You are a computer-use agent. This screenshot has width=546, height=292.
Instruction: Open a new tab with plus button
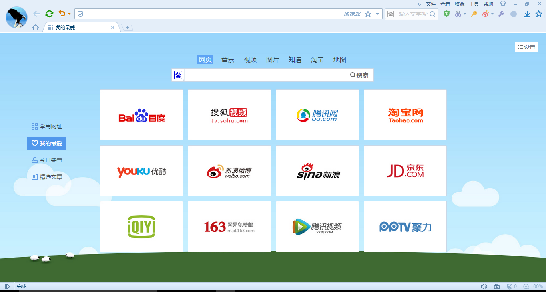[x=127, y=27]
